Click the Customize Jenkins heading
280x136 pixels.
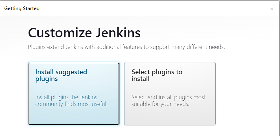(84, 33)
